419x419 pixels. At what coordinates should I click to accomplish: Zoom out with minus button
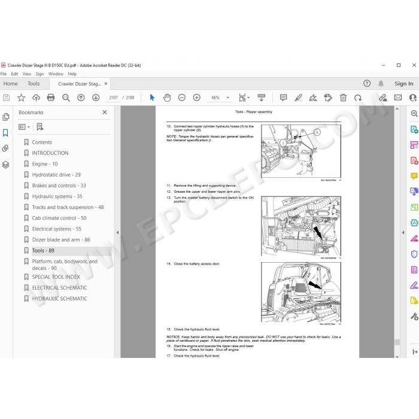182,98
